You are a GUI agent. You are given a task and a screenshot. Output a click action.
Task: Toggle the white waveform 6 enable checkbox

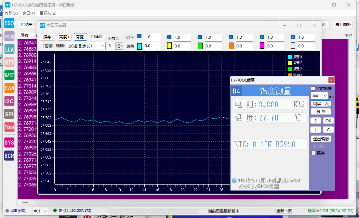293,37
